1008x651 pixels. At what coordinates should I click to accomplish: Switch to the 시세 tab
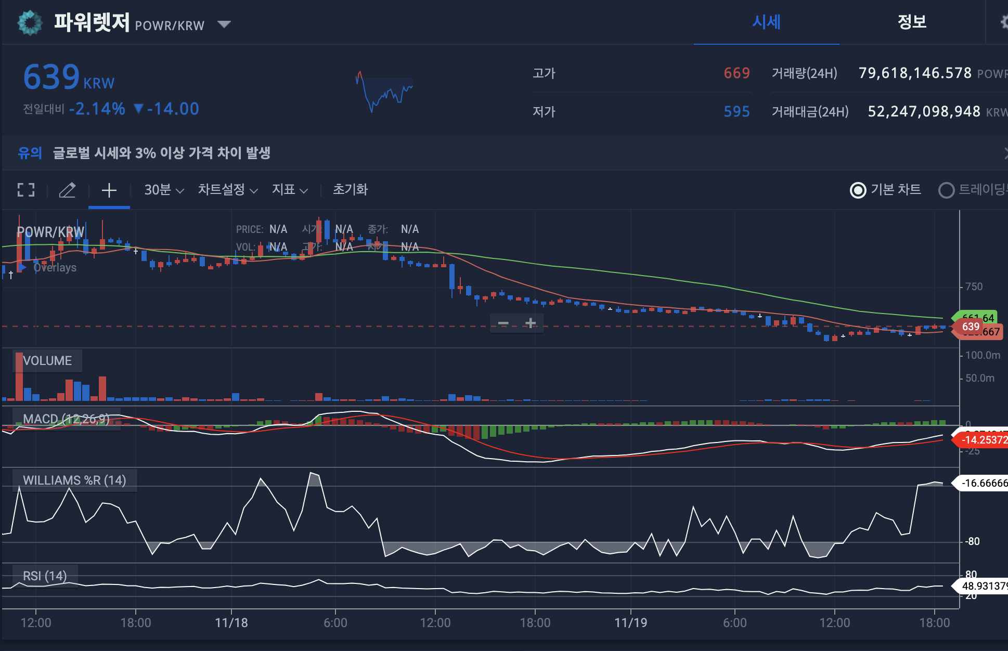pos(766,22)
